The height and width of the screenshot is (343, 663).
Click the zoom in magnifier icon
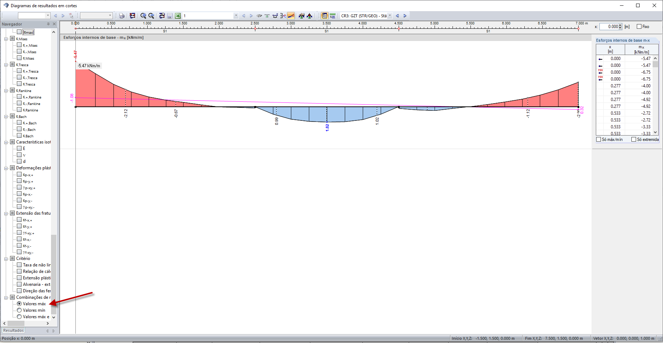(x=143, y=16)
